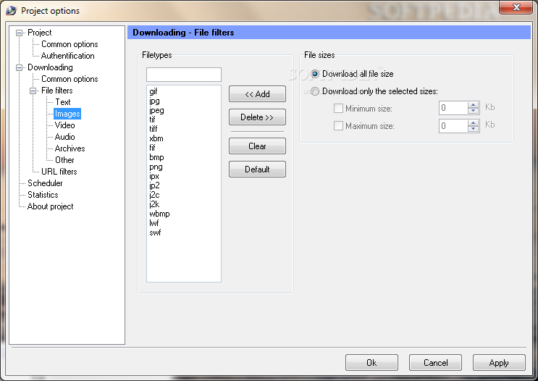This screenshot has height=381, width=538.
Task: Click the Apply button
Action: pos(499,363)
